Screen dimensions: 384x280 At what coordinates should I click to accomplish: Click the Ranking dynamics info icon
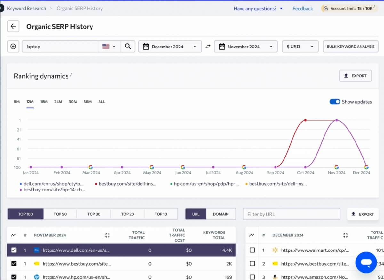point(71,75)
